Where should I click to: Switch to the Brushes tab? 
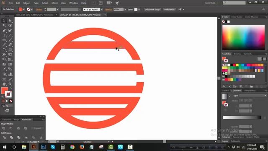[x=237, y=54]
